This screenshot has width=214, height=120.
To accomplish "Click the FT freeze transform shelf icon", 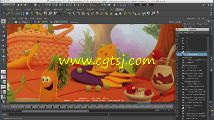I will (x=59, y=13).
